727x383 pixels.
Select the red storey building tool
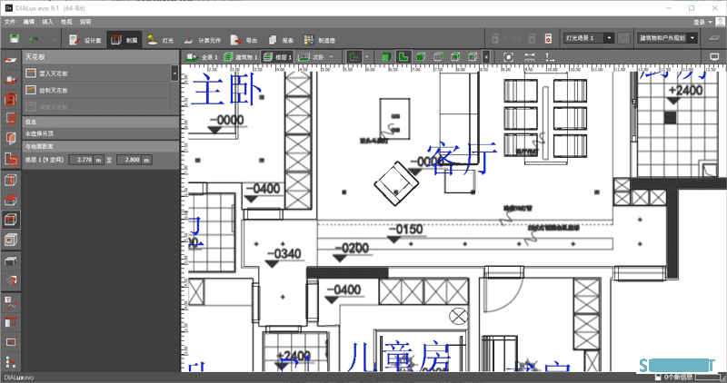pyautogui.click(x=11, y=99)
